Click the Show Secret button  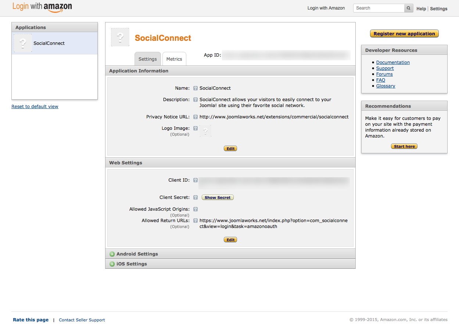pos(218,197)
